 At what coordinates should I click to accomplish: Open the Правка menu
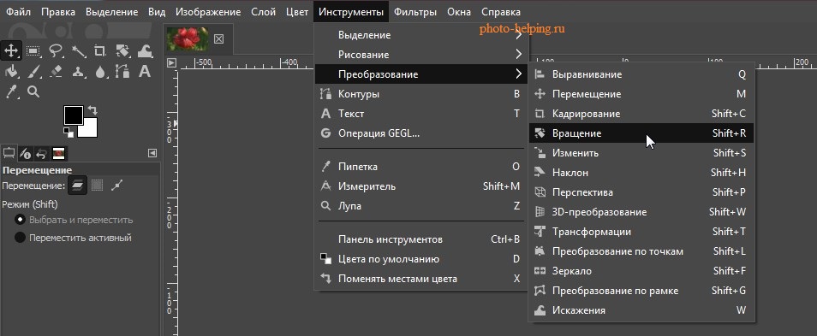58,11
